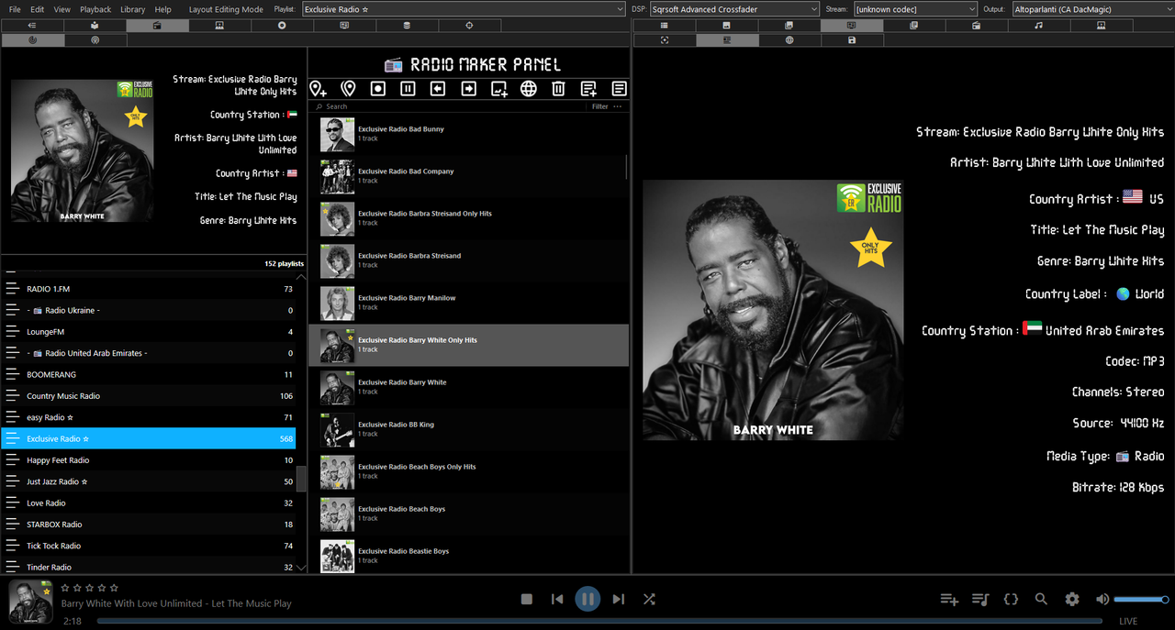Open the View menu
Image resolution: width=1175 pixels, height=630 pixels.
[62, 9]
